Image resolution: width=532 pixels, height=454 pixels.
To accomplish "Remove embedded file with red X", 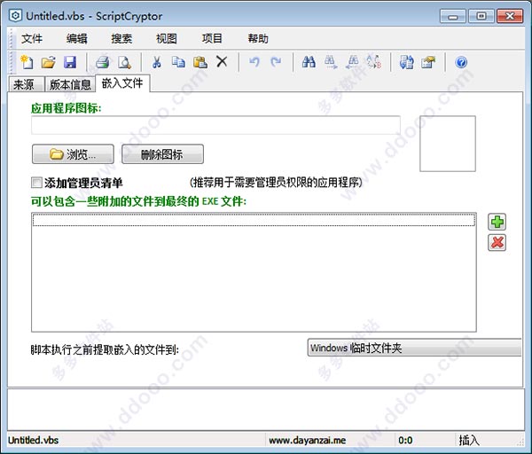I will 497,243.
